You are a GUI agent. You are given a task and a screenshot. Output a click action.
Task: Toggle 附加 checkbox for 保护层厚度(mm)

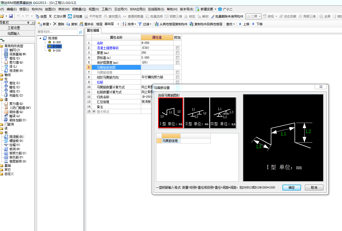coord(177,63)
